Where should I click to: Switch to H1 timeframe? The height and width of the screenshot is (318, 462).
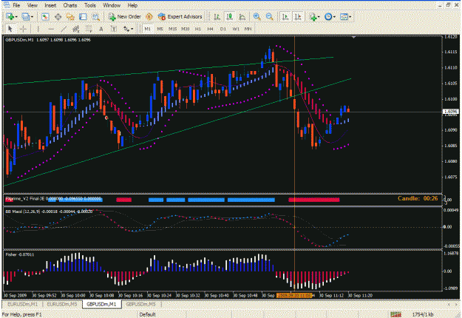click(x=198, y=29)
